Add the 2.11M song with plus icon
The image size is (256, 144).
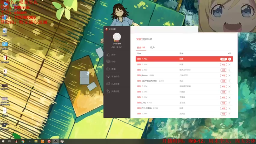(229, 65)
